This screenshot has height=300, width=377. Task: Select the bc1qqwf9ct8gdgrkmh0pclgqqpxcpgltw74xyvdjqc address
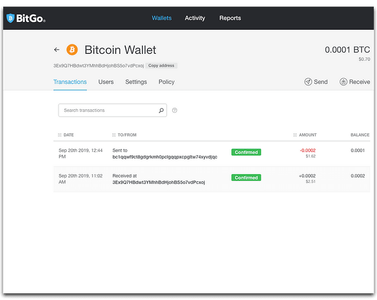tap(165, 157)
